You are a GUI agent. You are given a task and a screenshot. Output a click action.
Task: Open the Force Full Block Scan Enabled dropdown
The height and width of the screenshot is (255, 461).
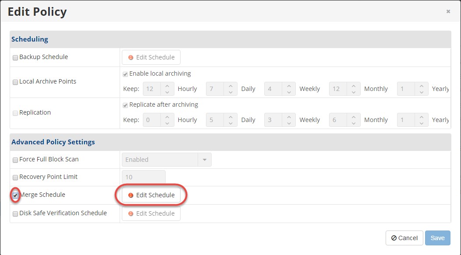[x=167, y=160]
